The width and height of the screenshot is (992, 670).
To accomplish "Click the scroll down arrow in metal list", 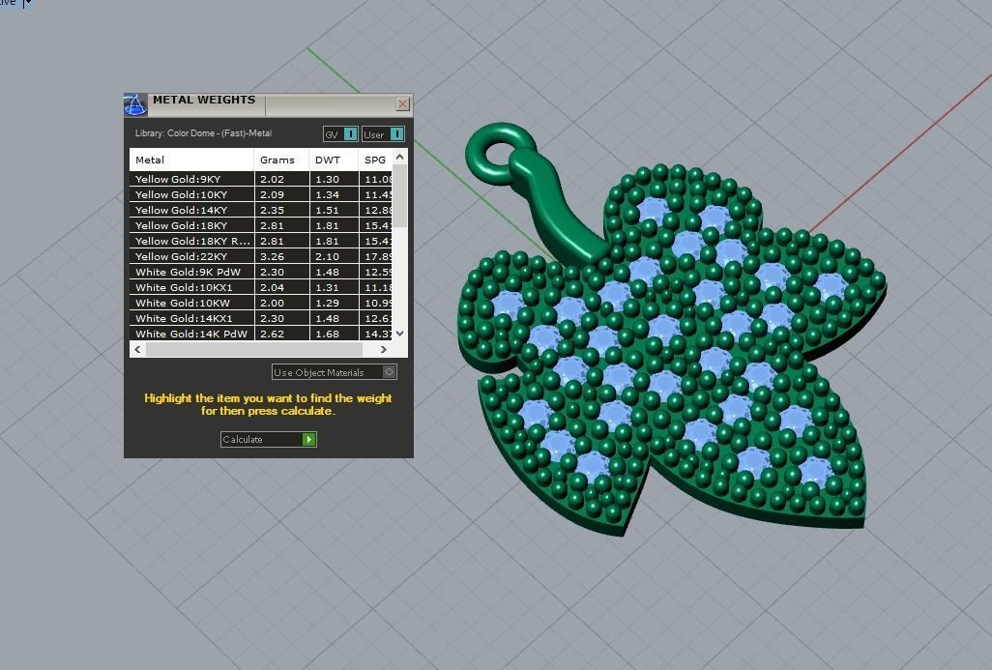I will pos(400,334).
